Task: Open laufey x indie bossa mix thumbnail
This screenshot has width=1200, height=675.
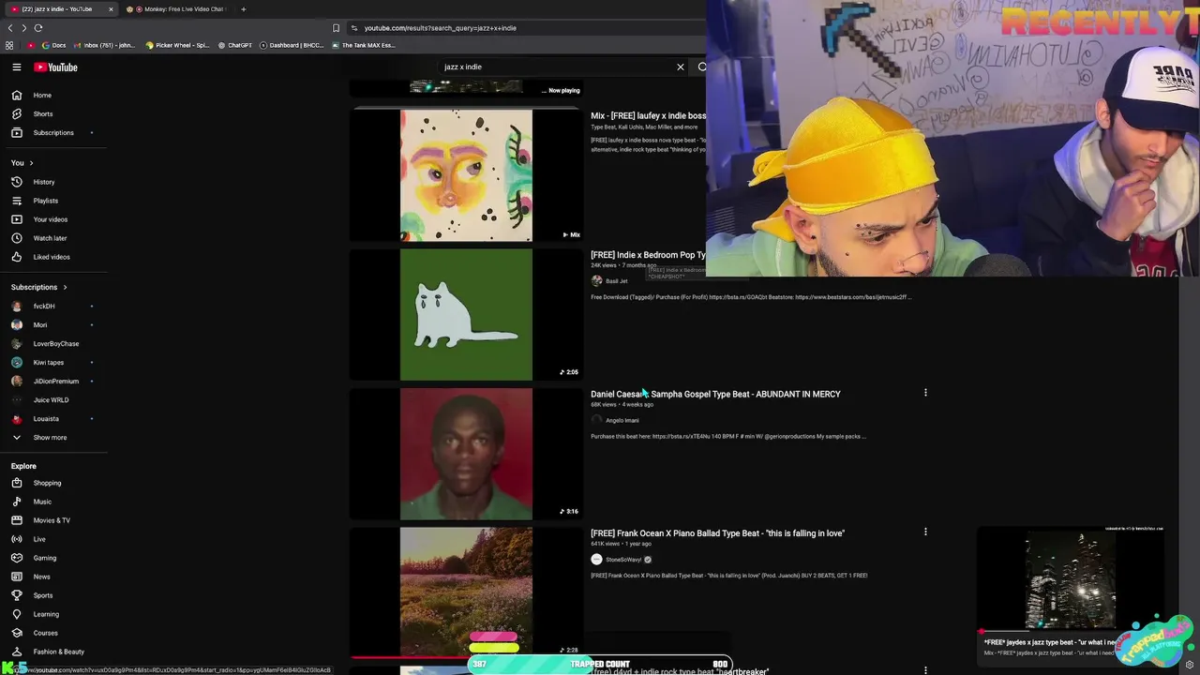Action: 466,175
